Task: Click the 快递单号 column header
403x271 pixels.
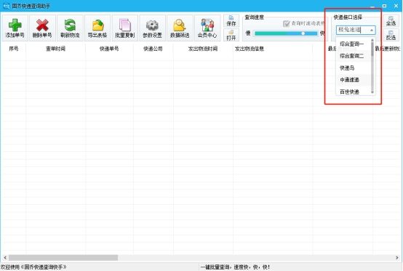Action: click(x=109, y=49)
